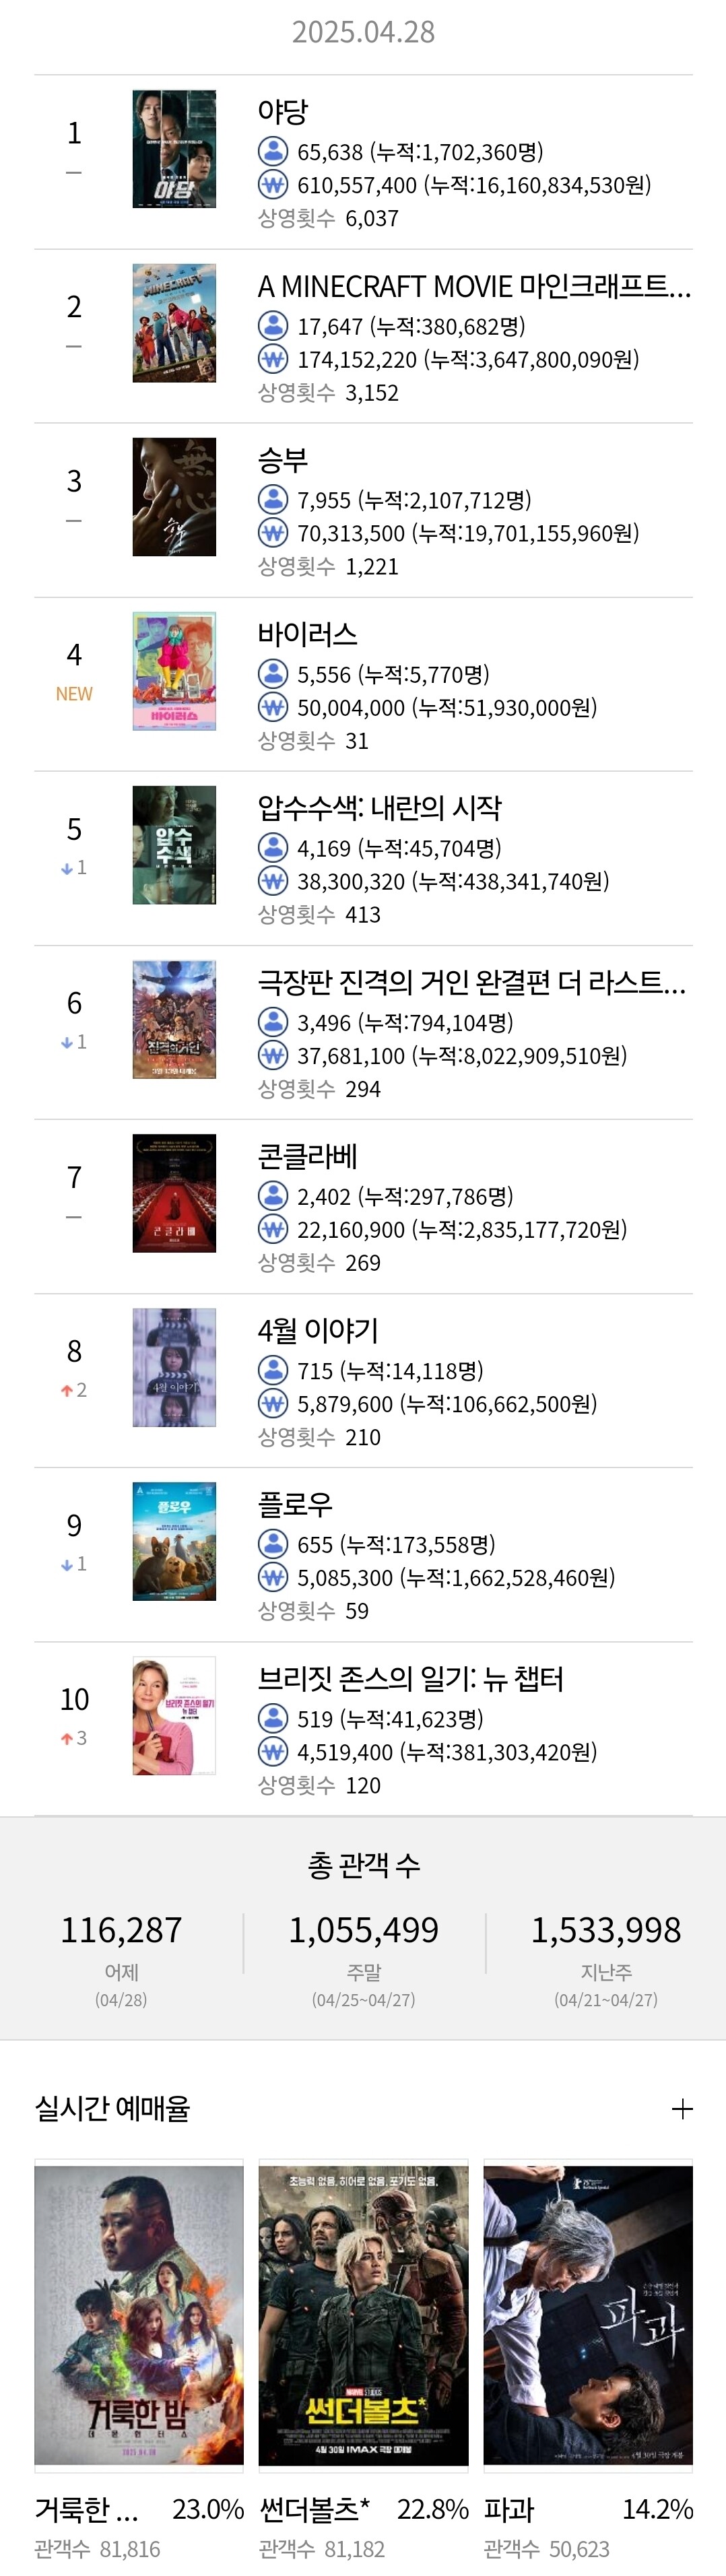Image resolution: width=726 pixels, height=2576 pixels.
Task: Open the 콘클라베 poster thumbnail
Action: tap(174, 1193)
